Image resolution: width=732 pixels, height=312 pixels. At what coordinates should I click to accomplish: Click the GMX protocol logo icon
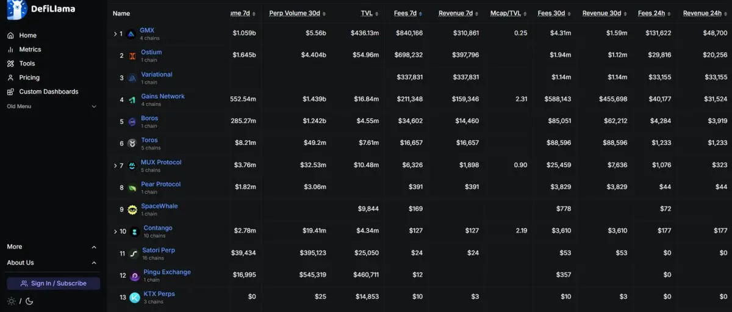[x=131, y=34]
